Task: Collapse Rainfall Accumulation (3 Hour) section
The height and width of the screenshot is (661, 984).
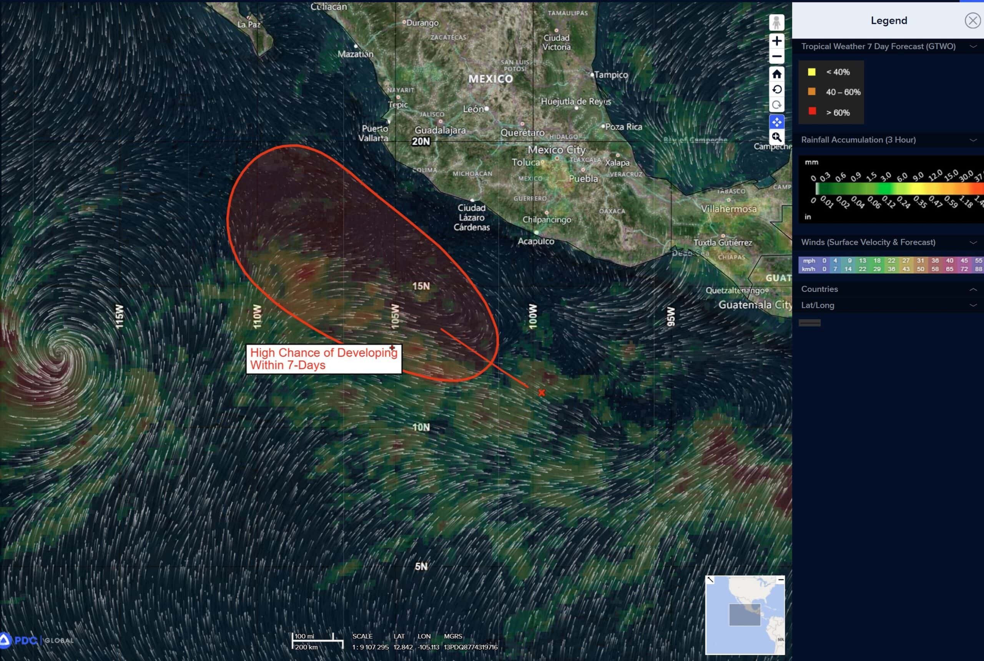Action: point(972,140)
